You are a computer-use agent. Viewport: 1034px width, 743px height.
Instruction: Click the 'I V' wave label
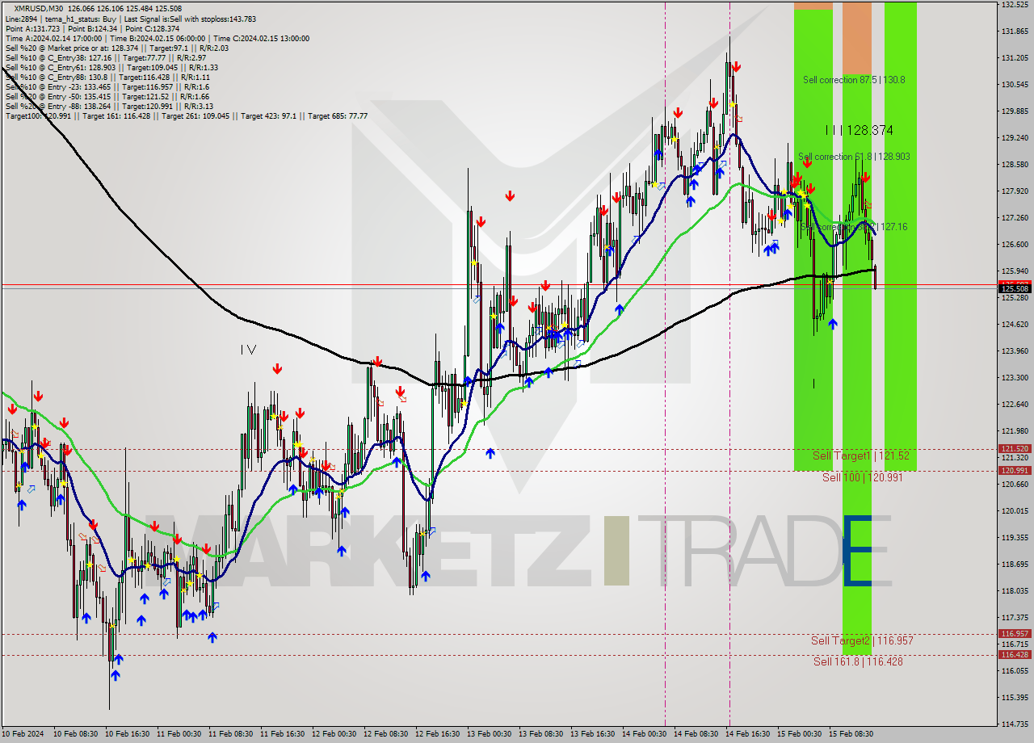tap(248, 350)
